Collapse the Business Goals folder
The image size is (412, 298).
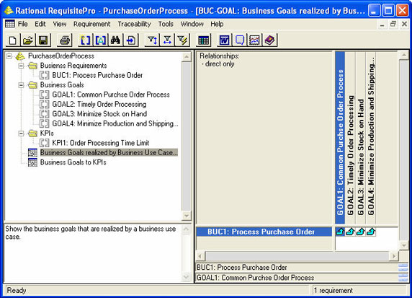coord(22,85)
